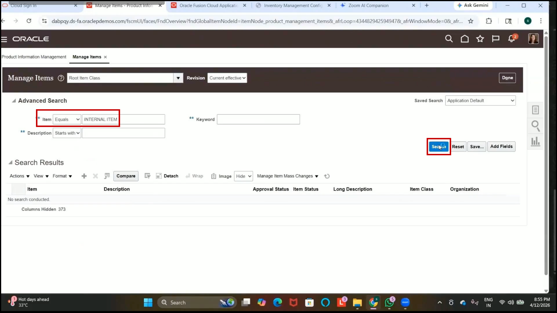
Task: Click the Item column header
Action: [32, 189]
